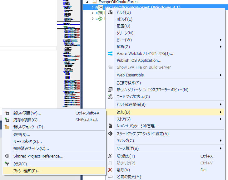Viewport: 228px width, 180px height.
Task: Open the 解析(Z) submenu arrow
Action: click(x=221, y=46)
